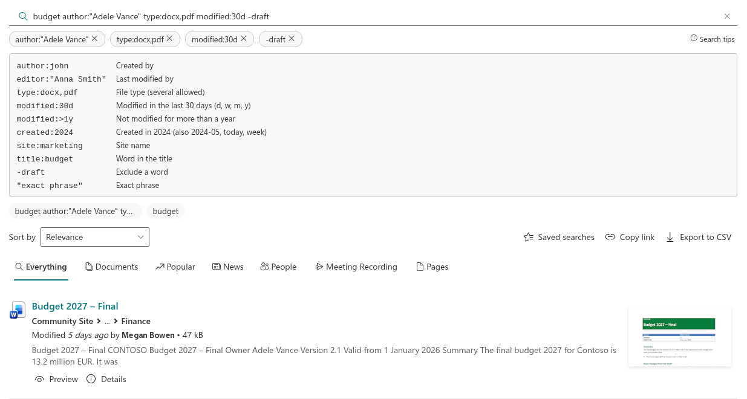Choose the recent search 'budget author:"Adele Vance" ty...'

76,211
